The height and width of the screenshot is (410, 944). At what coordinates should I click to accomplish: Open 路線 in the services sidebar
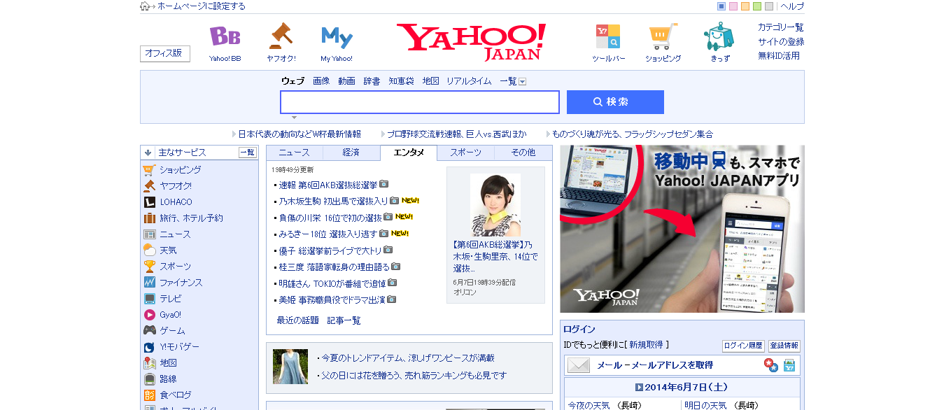(168, 379)
